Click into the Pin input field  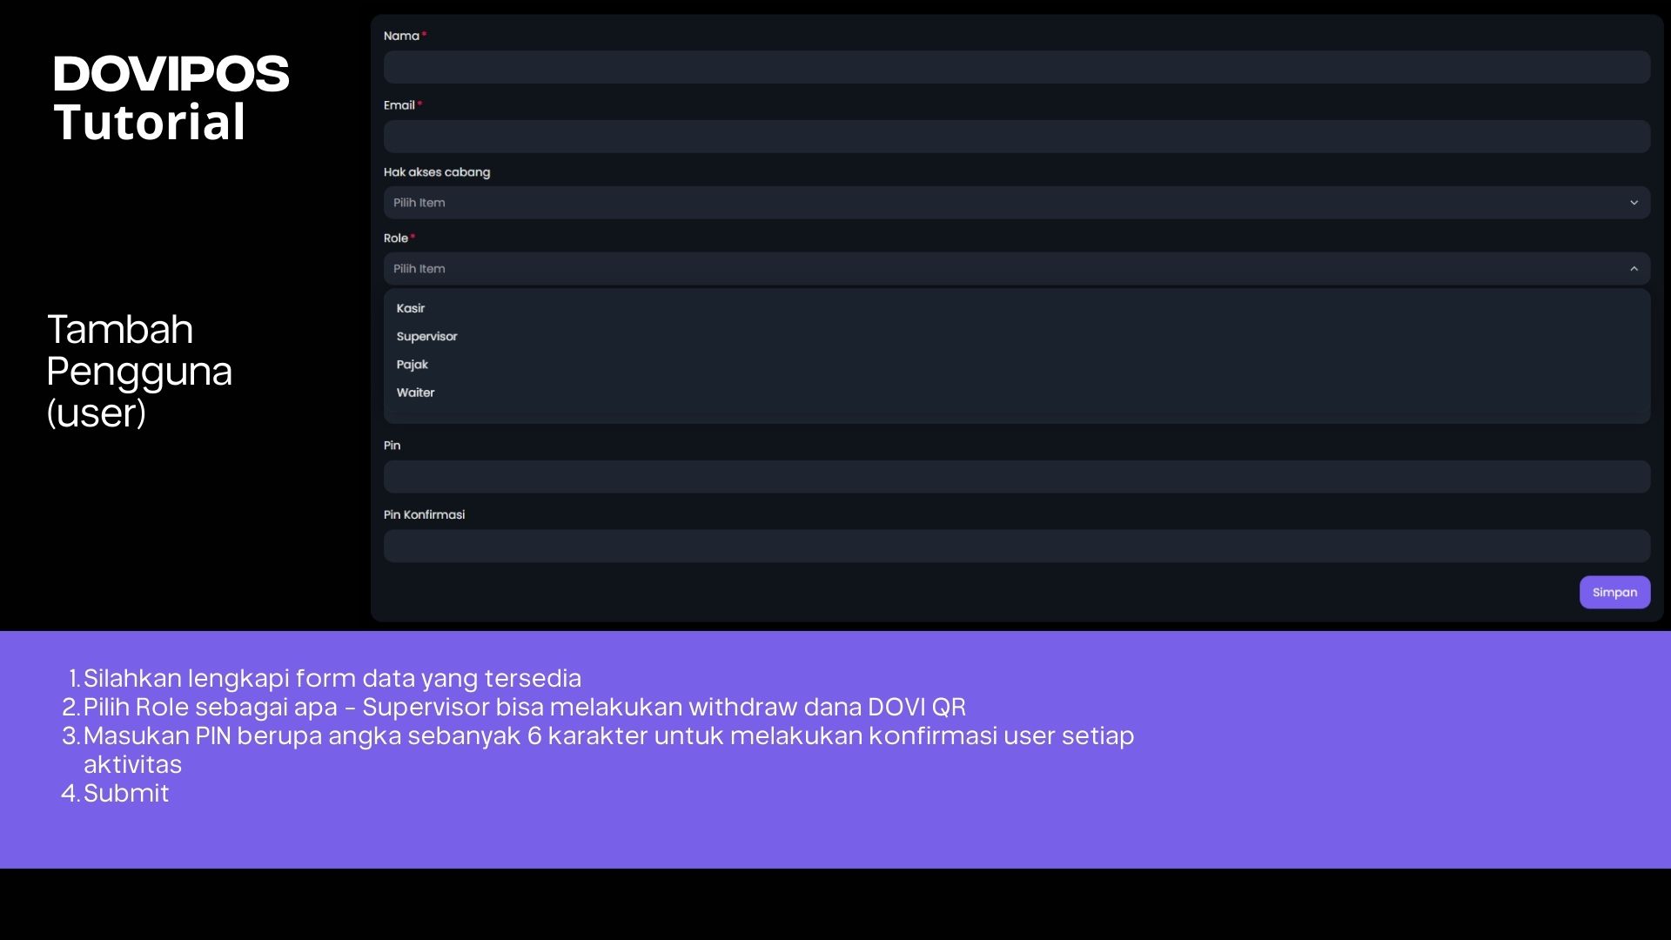click(1016, 477)
